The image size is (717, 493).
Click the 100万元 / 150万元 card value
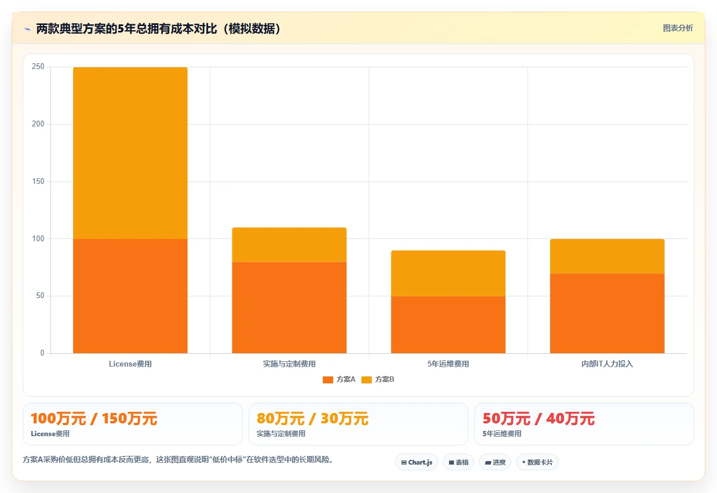(94, 418)
